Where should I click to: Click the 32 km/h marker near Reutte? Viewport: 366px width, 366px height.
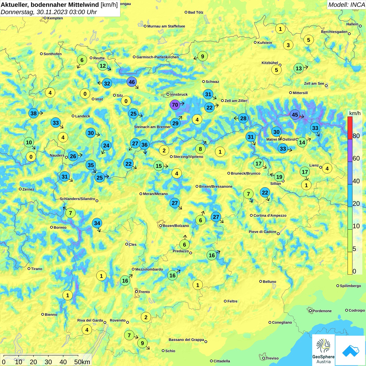pos(107,84)
